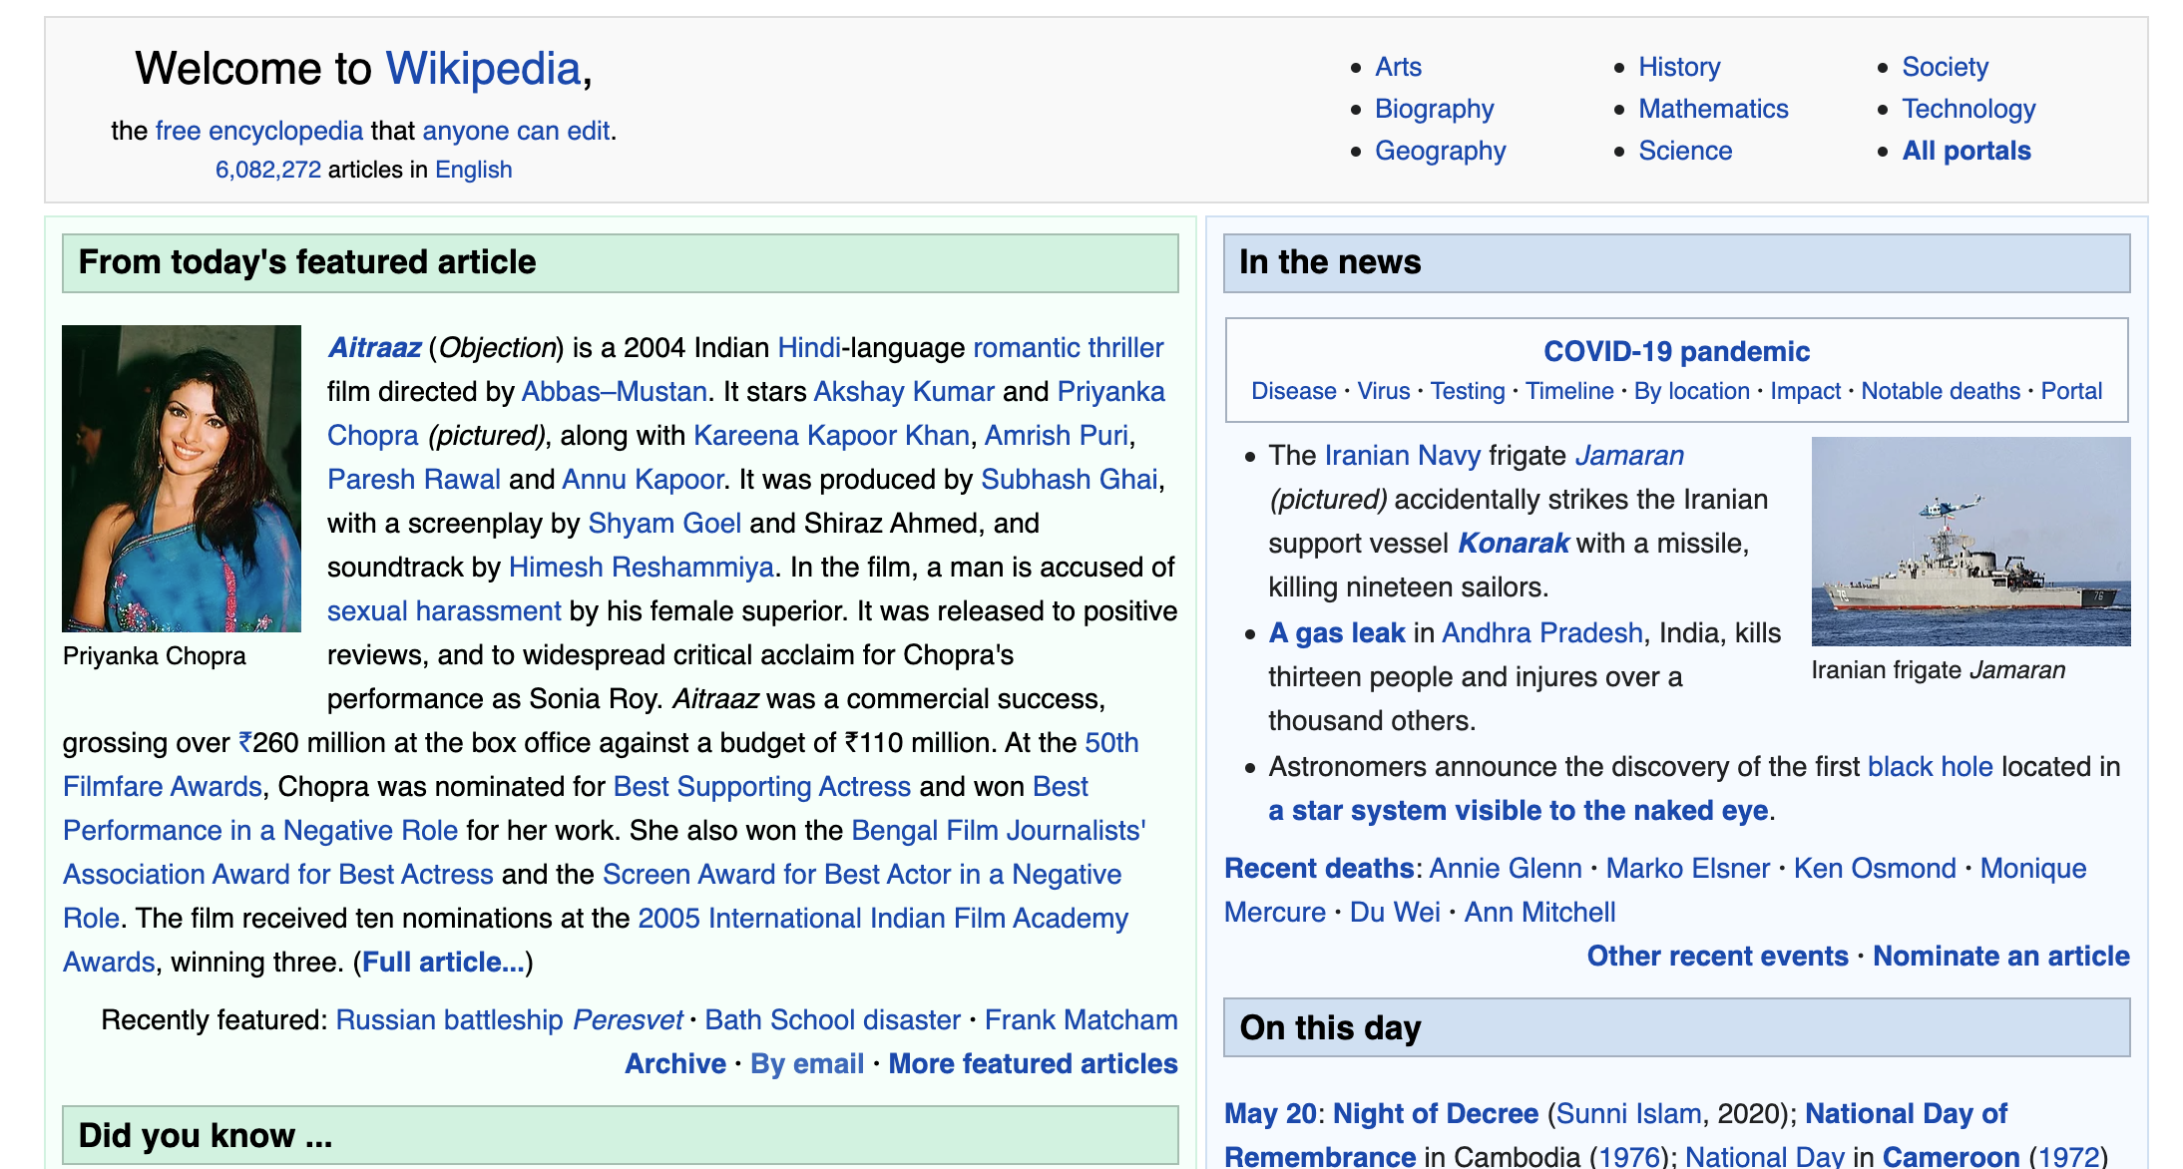Click the free encyclopedia link
Viewport: 2183px width, 1169px height.
[x=259, y=131]
